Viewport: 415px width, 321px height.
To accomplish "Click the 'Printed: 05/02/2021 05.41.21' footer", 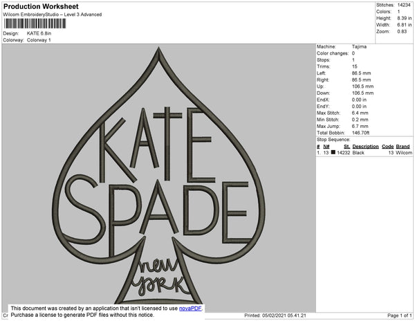I will [275, 315].
